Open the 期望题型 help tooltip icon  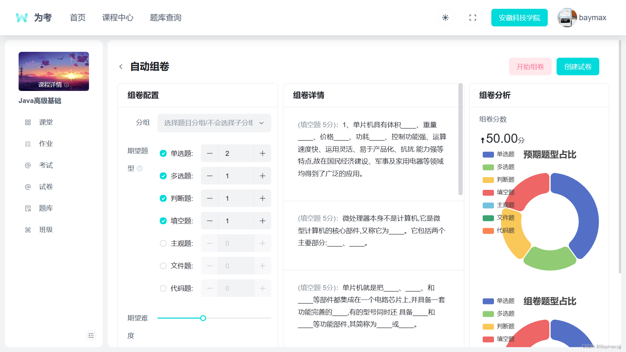tap(140, 168)
